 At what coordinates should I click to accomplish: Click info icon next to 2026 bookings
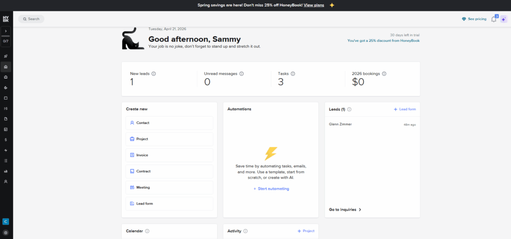384,74
